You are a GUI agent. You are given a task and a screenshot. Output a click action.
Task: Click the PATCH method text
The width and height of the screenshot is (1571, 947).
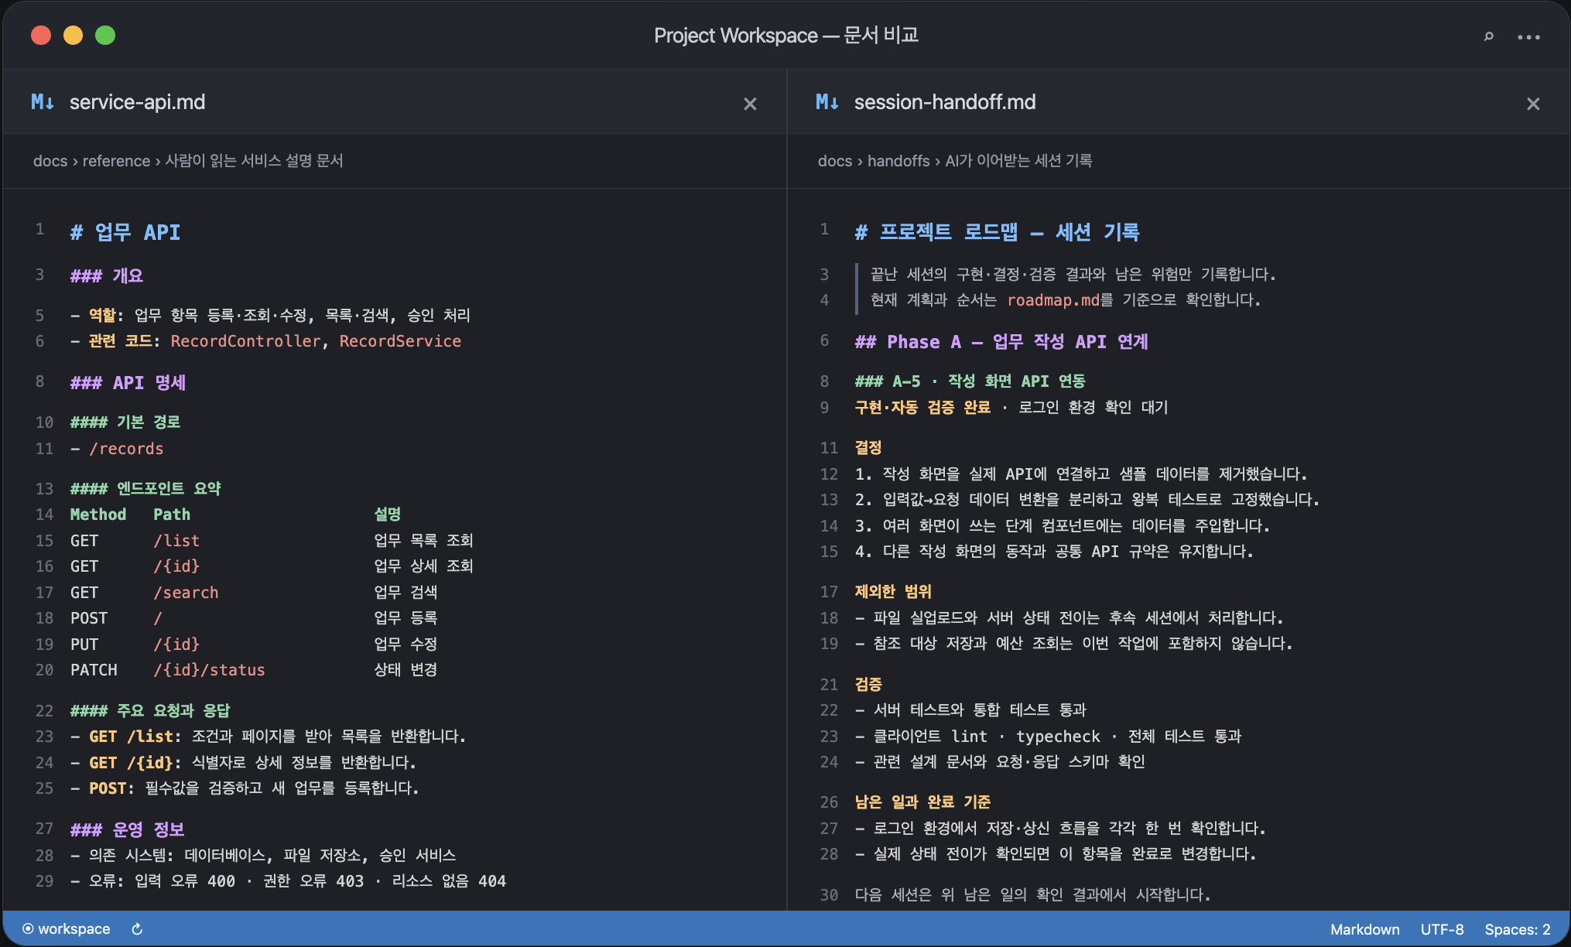point(94,670)
